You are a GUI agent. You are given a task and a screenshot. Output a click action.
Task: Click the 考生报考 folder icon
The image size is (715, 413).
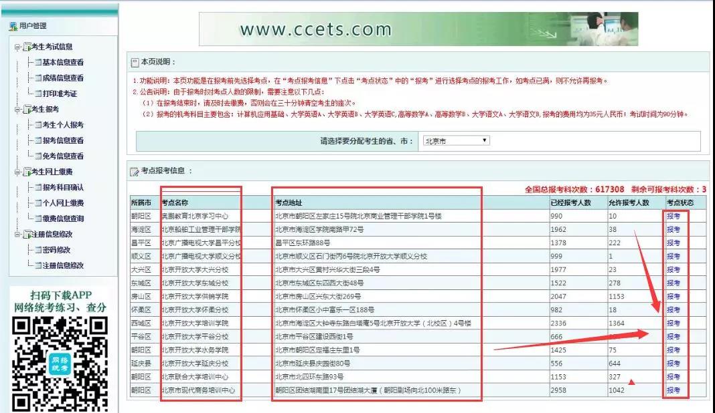(27, 109)
